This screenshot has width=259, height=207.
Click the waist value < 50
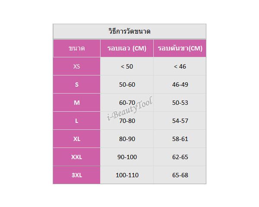(127, 66)
